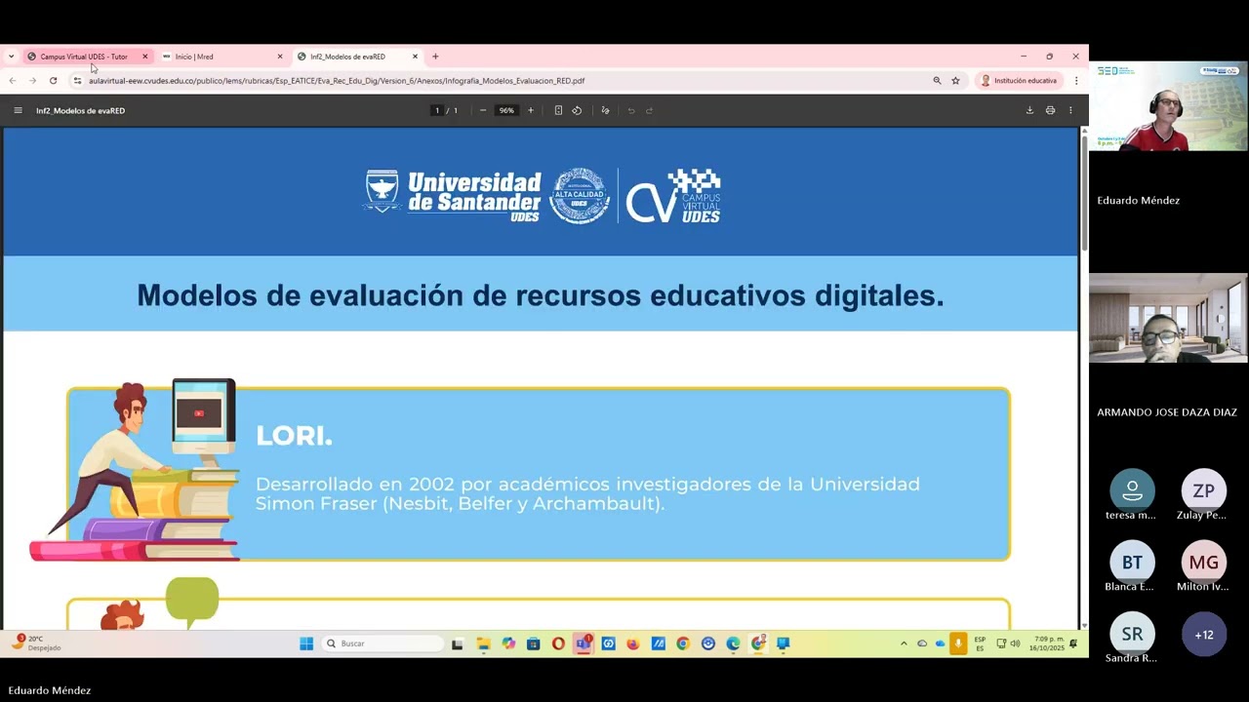The height and width of the screenshot is (702, 1249).
Task: Open Microsoft Teams taskbar icon
Action: [x=584, y=643]
